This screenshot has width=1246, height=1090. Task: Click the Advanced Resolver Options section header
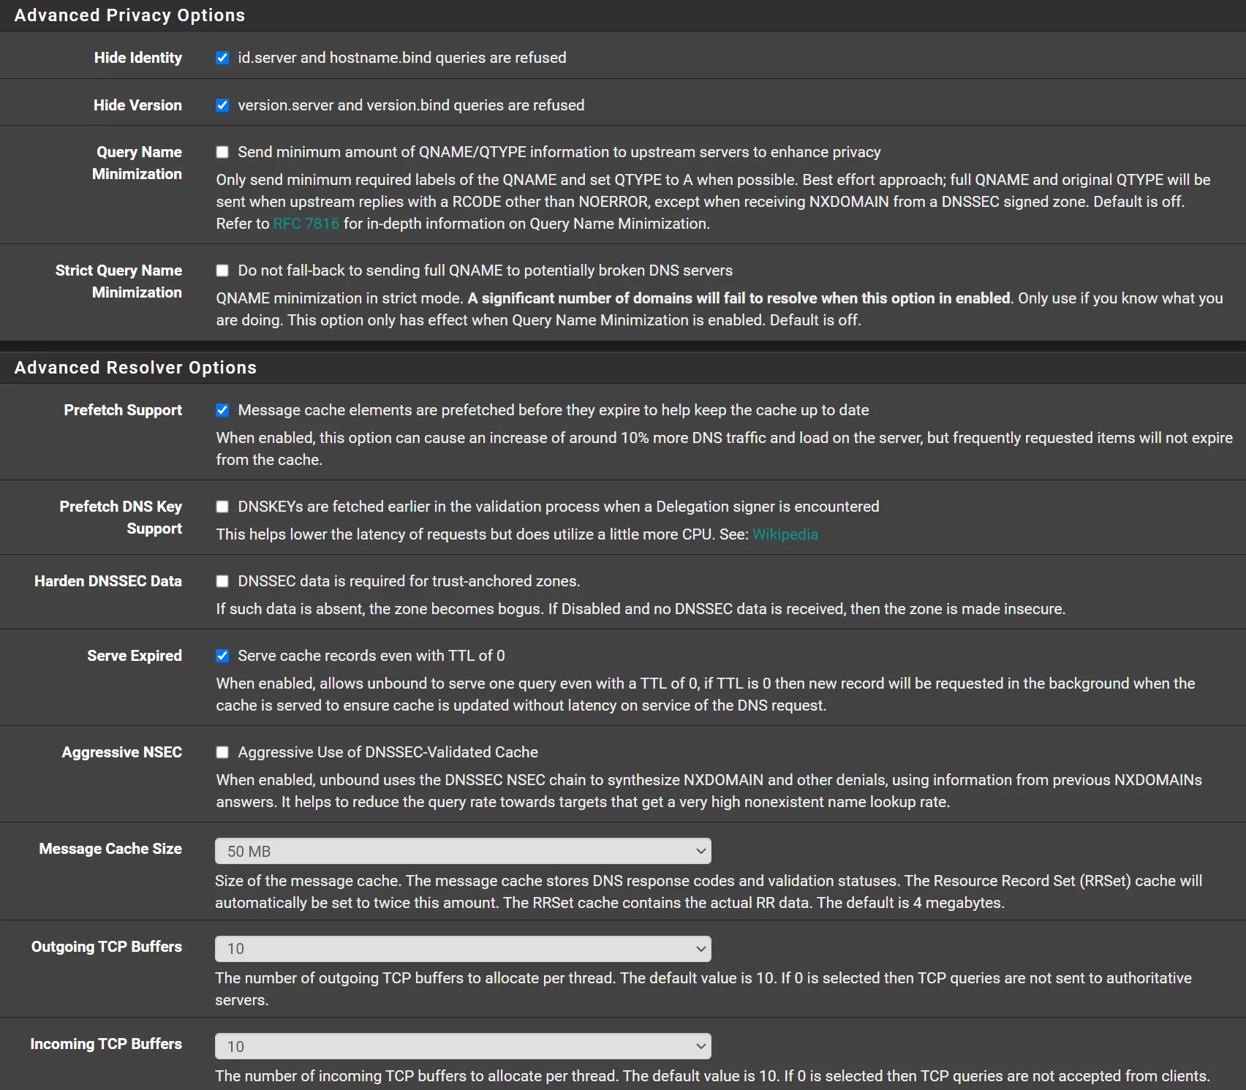coord(135,368)
